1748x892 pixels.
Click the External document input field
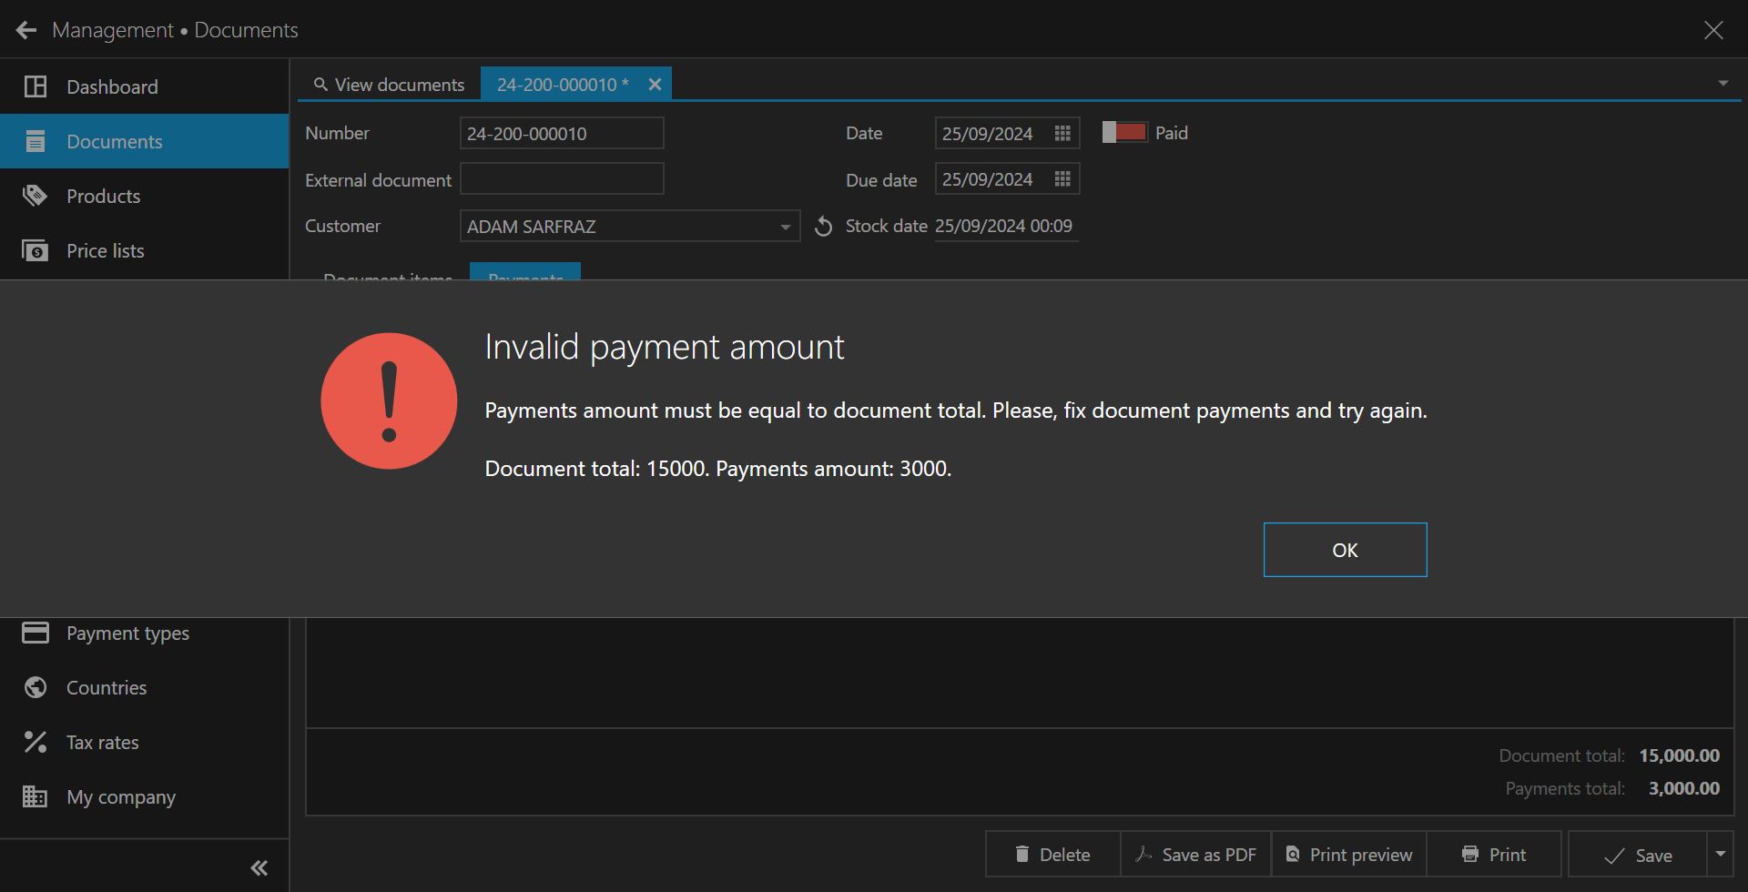[x=562, y=179]
